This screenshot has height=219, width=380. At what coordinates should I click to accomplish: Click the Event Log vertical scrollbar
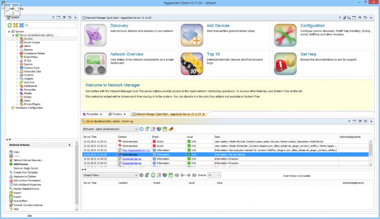pos(371,153)
